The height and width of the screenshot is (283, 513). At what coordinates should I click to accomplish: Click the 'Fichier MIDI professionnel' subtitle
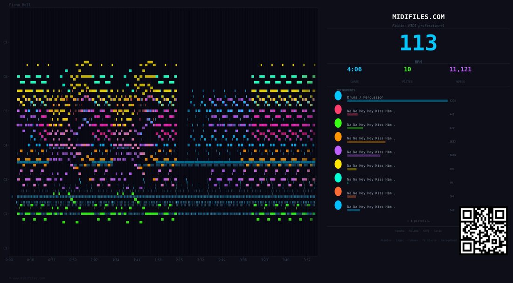point(418,26)
